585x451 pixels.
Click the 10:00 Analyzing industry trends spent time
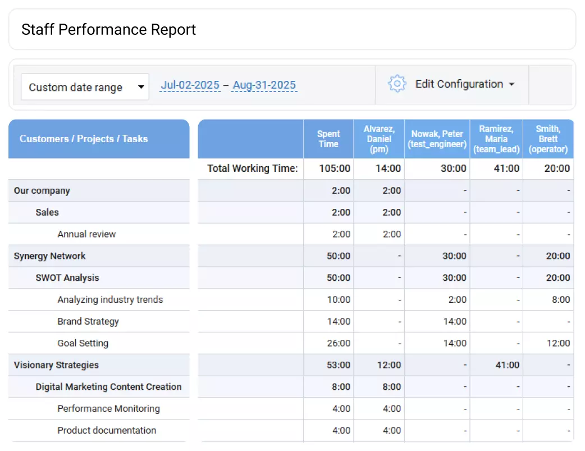[339, 299]
